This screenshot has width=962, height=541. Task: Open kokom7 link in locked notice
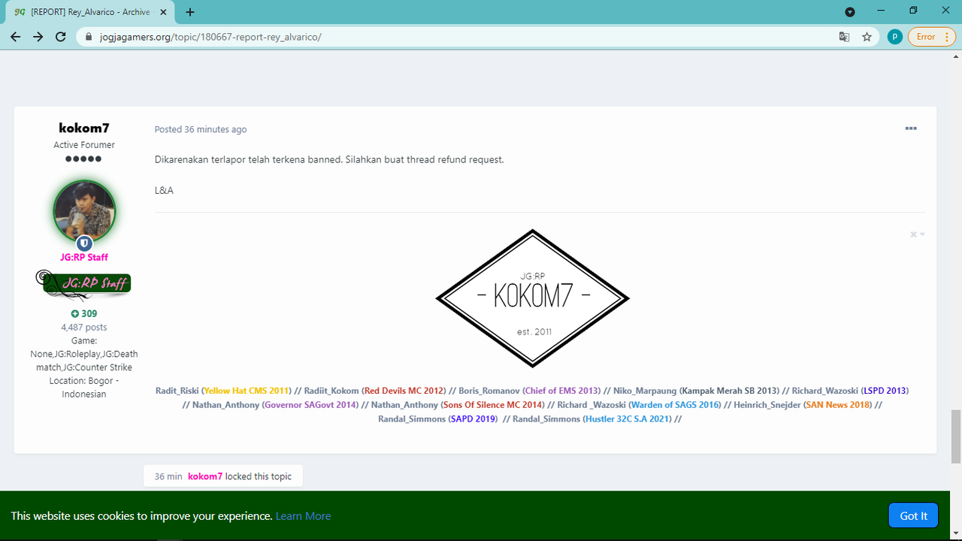click(205, 476)
